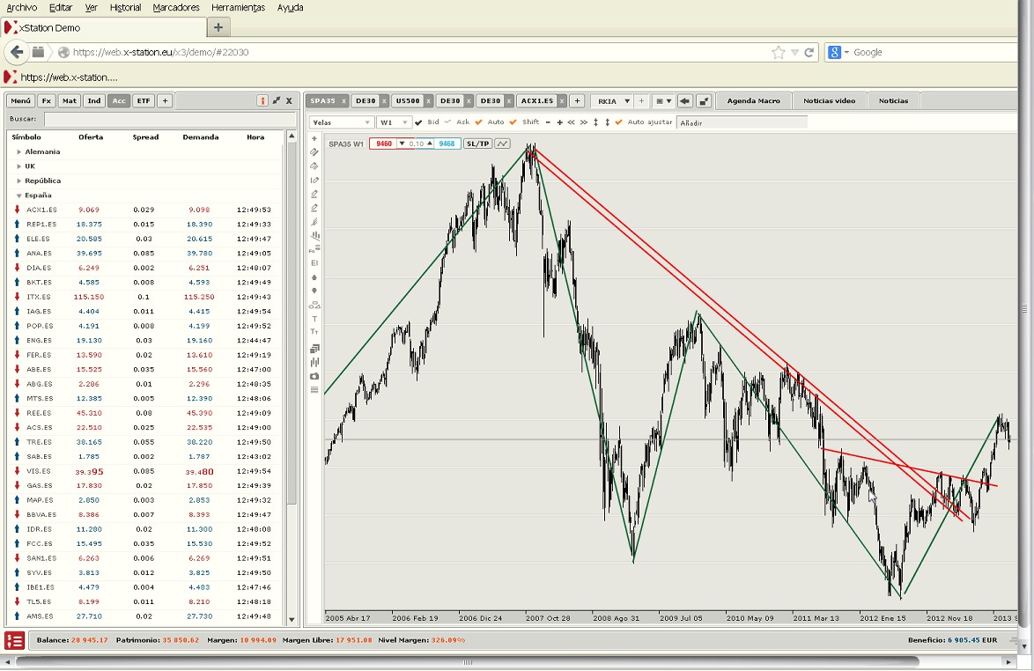The height and width of the screenshot is (671, 1034).
Task: Collapse the España group
Action: [x=19, y=195]
